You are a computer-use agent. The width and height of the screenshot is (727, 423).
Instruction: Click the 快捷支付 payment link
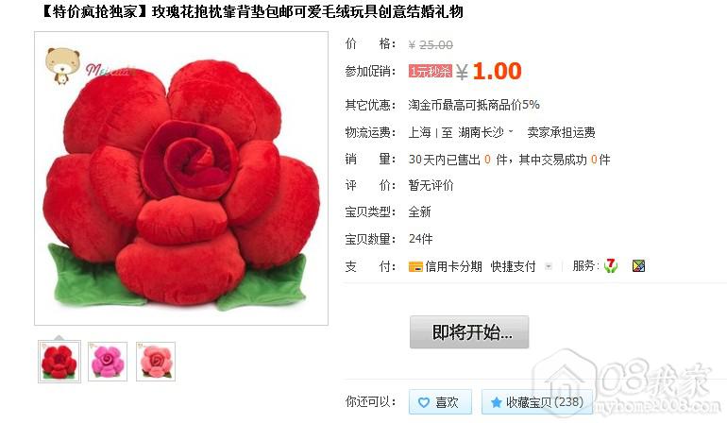click(514, 266)
